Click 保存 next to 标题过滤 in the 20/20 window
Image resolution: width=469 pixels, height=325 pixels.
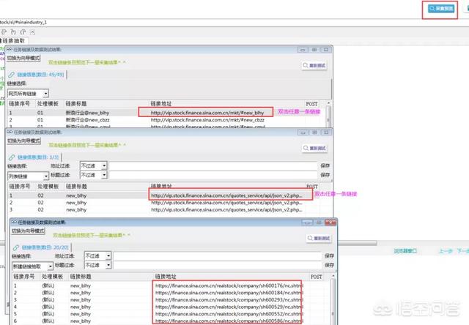pyautogui.click(x=329, y=265)
